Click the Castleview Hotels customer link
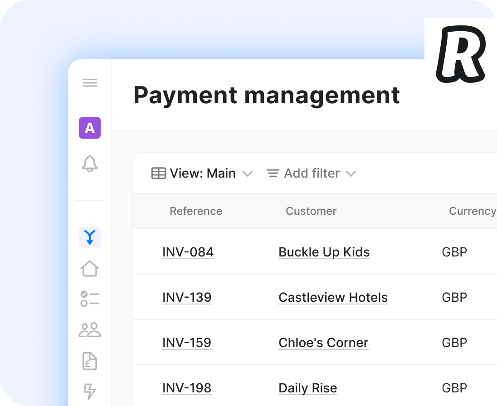 tap(333, 297)
